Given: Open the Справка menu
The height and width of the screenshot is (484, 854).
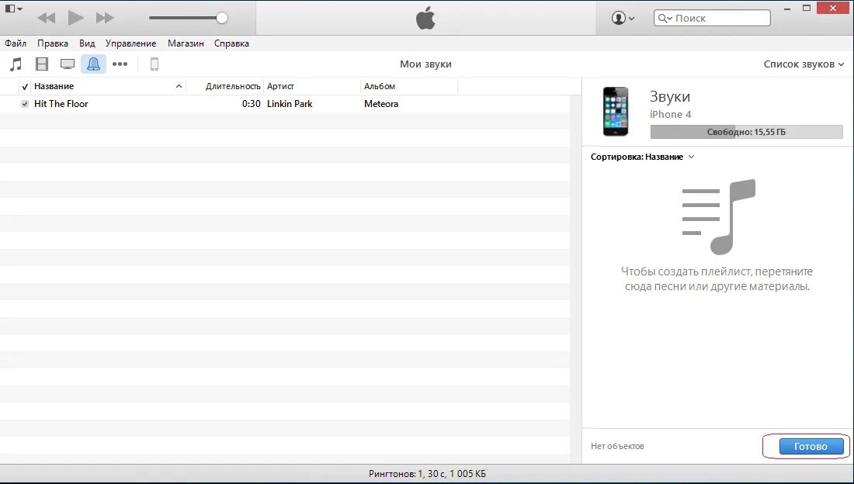Looking at the screenshot, I should pyautogui.click(x=231, y=43).
